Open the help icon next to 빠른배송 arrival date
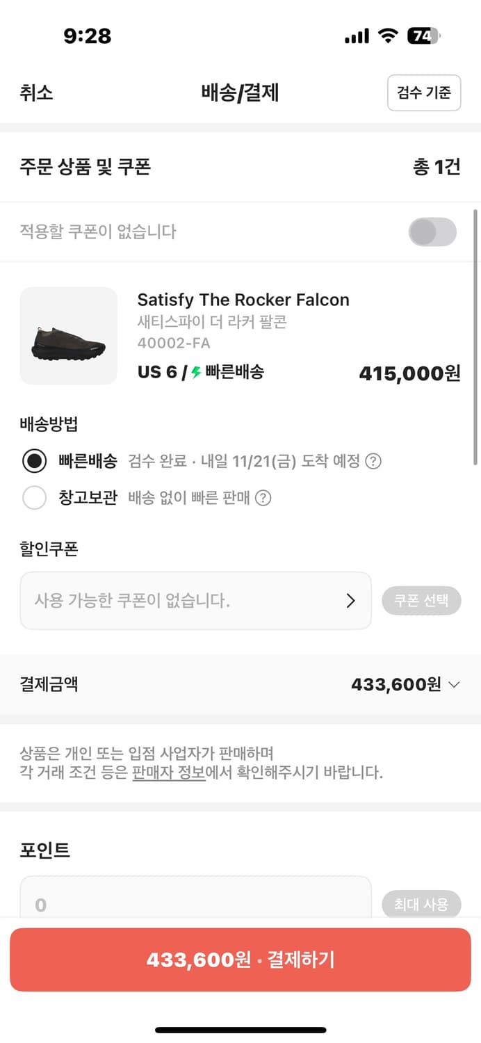 [374, 461]
